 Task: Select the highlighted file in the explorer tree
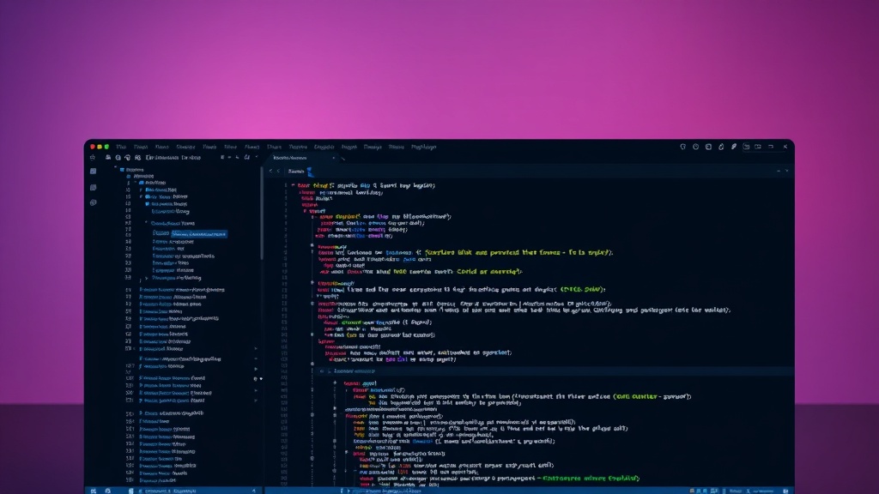[199, 234]
